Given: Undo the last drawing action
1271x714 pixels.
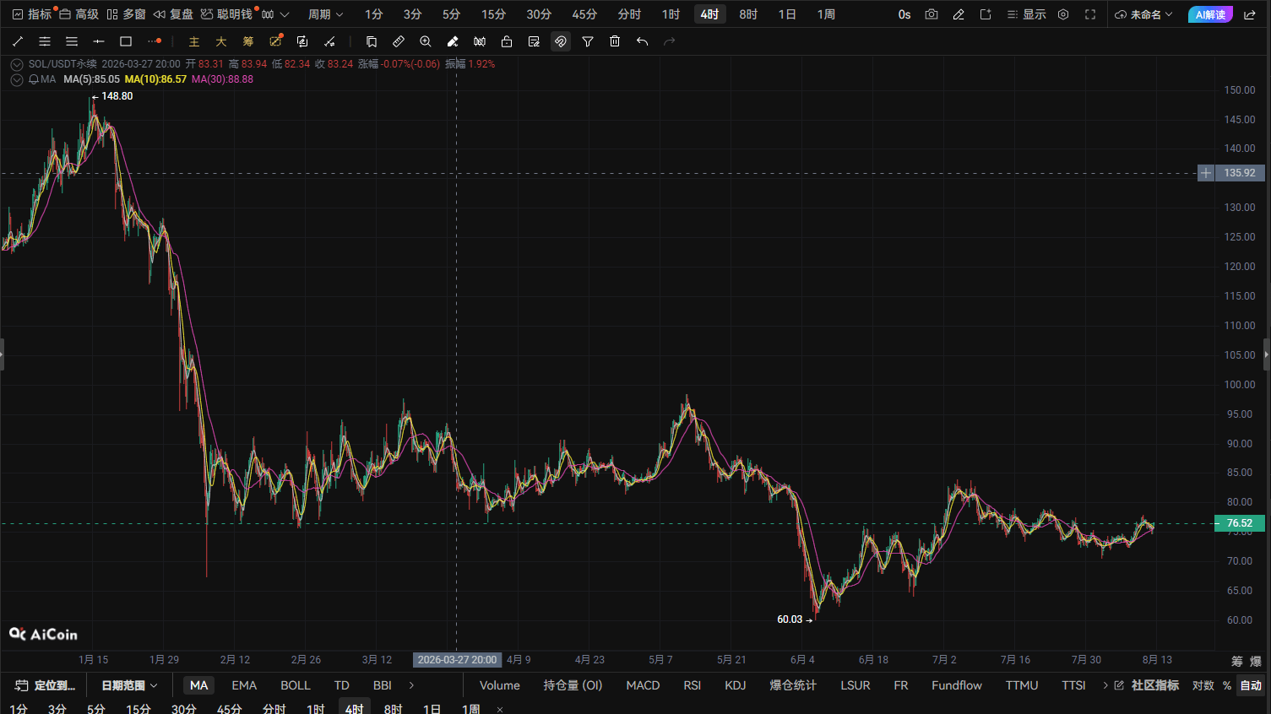Looking at the screenshot, I should pos(642,41).
